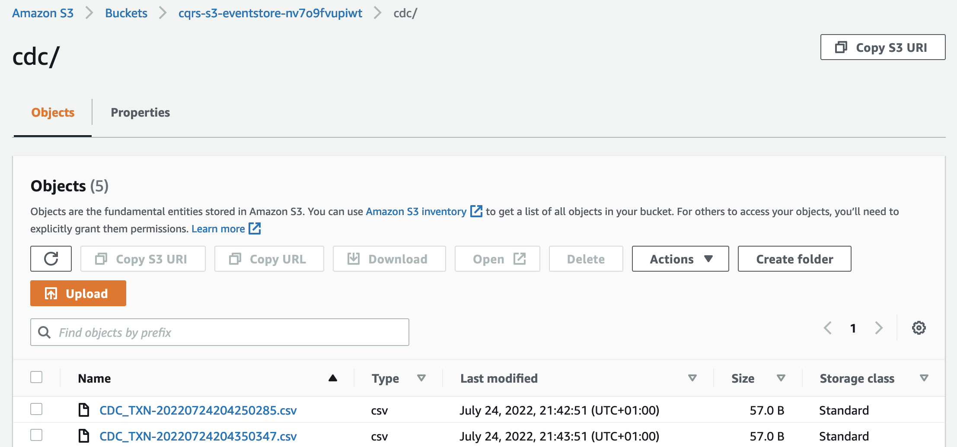The height and width of the screenshot is (447, 957).
Task: Go to next page of objects
Action: pos(879,328)
